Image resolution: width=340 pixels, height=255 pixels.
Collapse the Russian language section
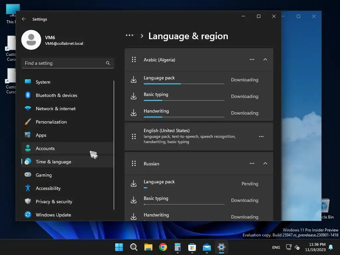(x=265, y=163)
